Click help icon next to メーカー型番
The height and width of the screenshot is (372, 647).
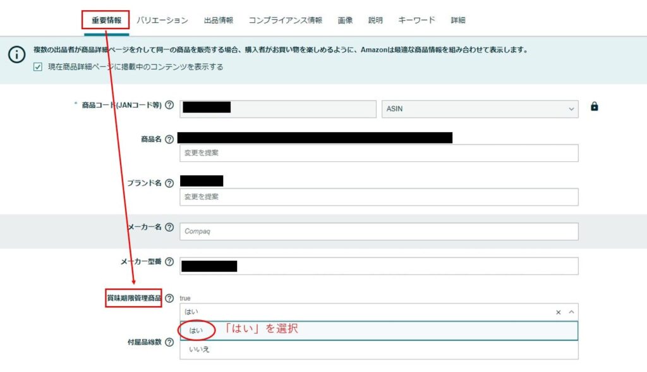point(169,261)
